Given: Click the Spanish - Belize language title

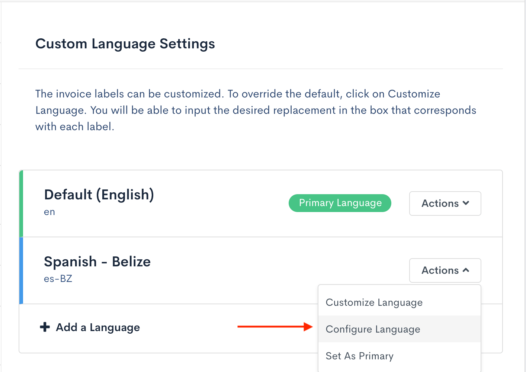Looking at the screenshot, I should pyautogui.click(x=97, y=262).
